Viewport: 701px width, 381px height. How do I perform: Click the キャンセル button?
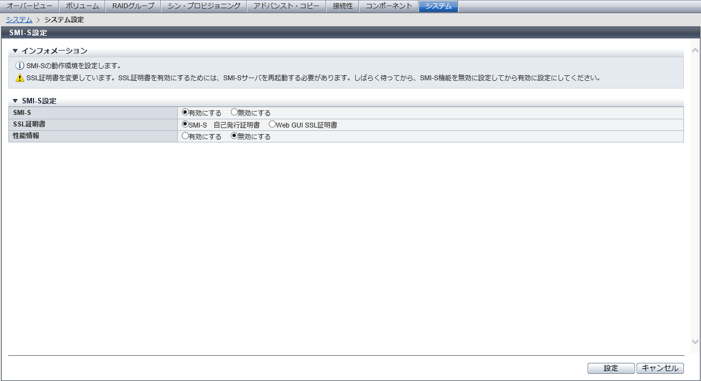(x=660, y=368)
